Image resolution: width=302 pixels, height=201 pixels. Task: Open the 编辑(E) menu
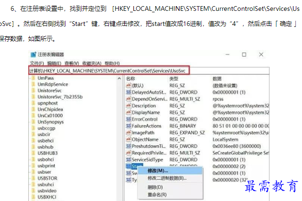54,63
